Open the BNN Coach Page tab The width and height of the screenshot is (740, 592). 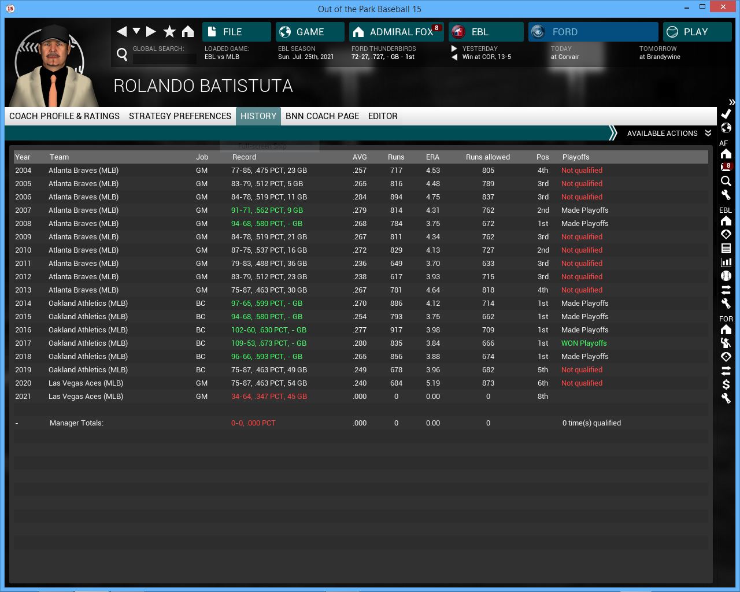click(322, 116)
